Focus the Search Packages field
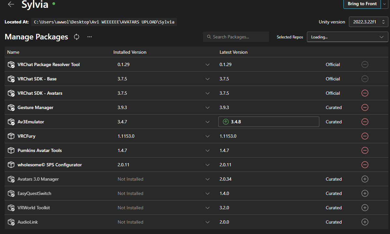Image resolution: width=390 pixels, height=234 pixels. 236,37
